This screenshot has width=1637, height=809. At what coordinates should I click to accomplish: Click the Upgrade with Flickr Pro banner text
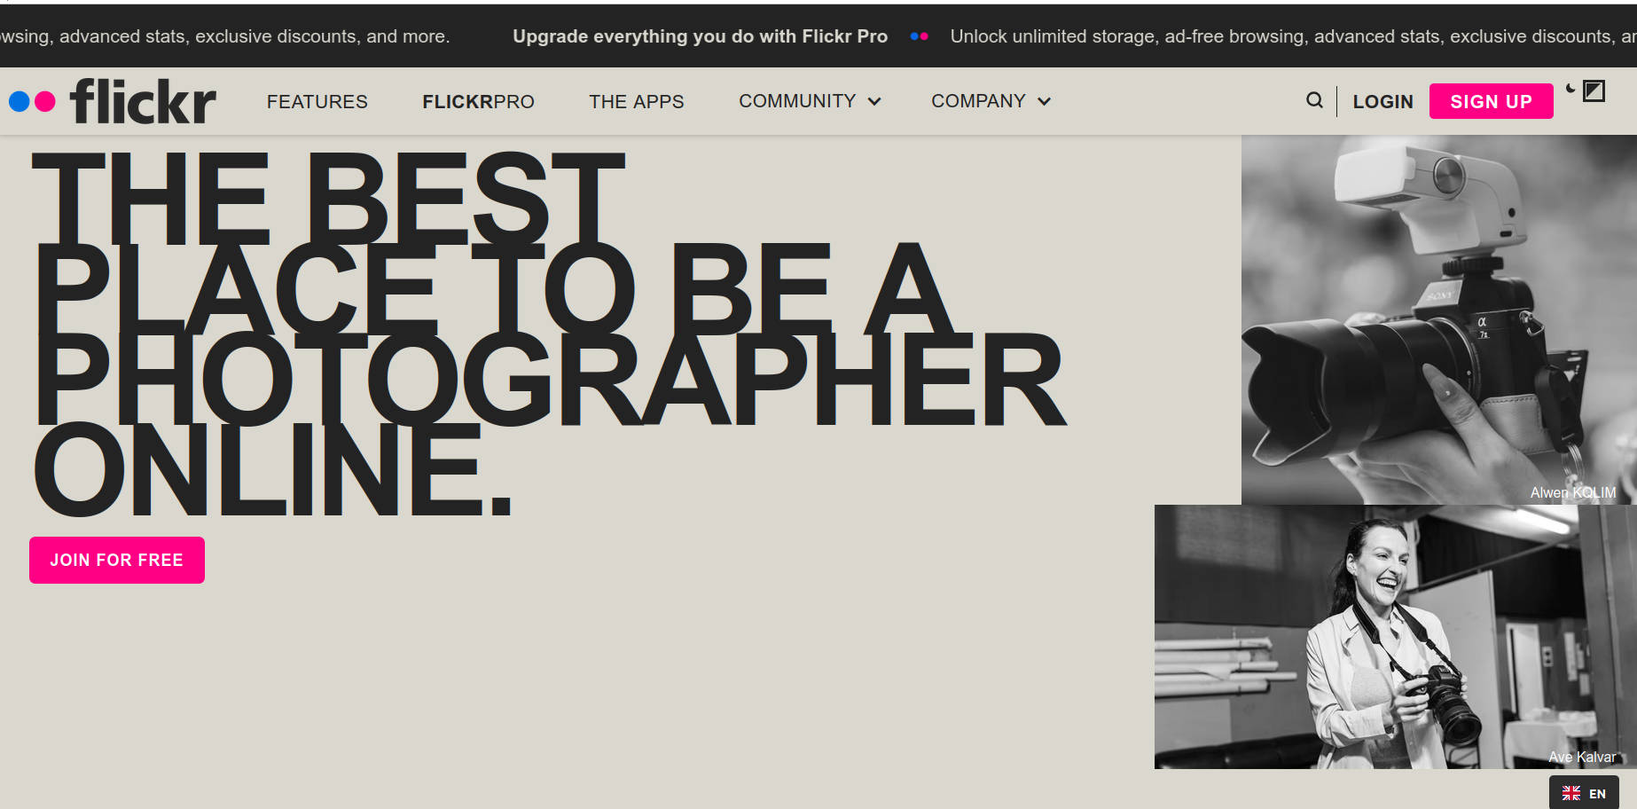[x=700, y=36]
